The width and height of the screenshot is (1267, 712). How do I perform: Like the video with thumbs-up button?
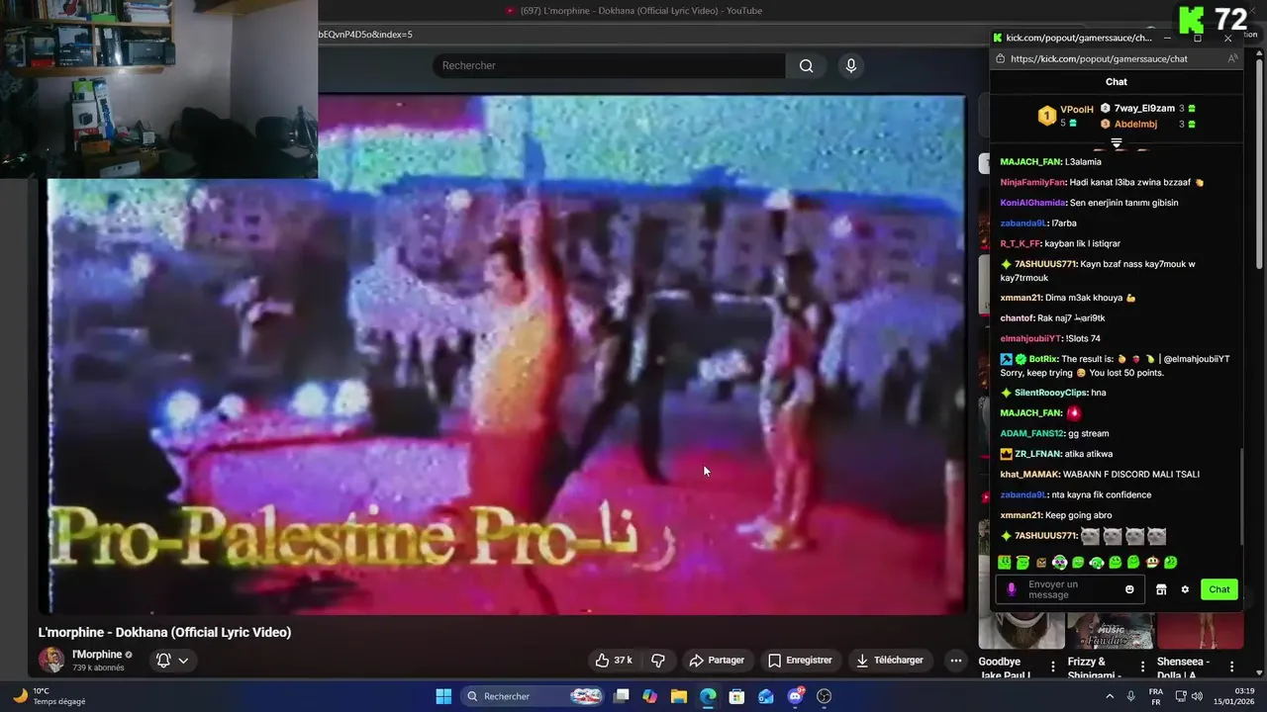click(613, 660)
